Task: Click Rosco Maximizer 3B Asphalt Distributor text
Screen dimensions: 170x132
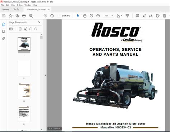Action: click(x=116, y=124)
